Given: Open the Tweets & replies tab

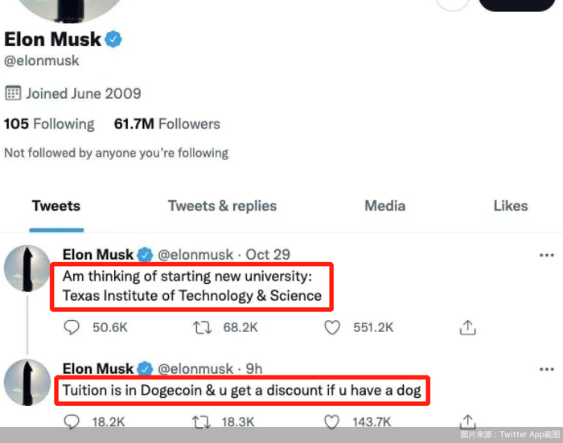Looking at the screenshot, I should [x=222, y=206].
